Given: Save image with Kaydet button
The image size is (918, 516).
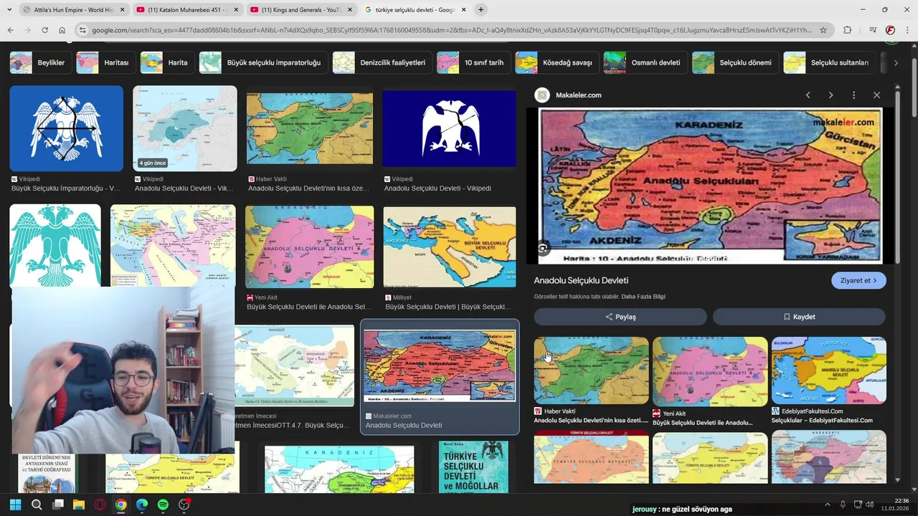Looking at the screenshot, I should (x=799, y=317).
